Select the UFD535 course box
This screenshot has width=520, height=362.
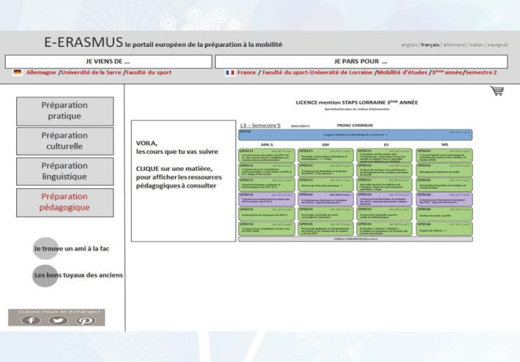coord(384,214)
